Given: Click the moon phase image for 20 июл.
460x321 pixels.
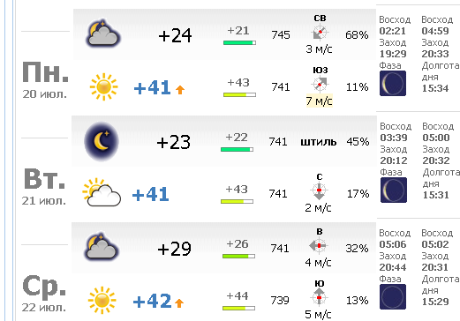Looking at the screenshot, I should [x=393, y=83].
